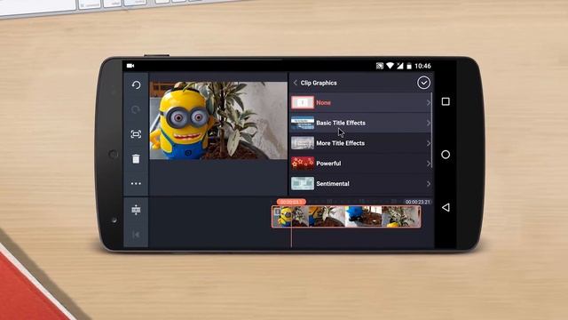
Task: Tap Android recent apps square button
Action: tap(446, 101)
